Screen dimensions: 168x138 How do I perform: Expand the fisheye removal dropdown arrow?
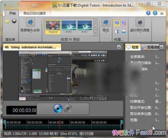click(x=30, y=33)
